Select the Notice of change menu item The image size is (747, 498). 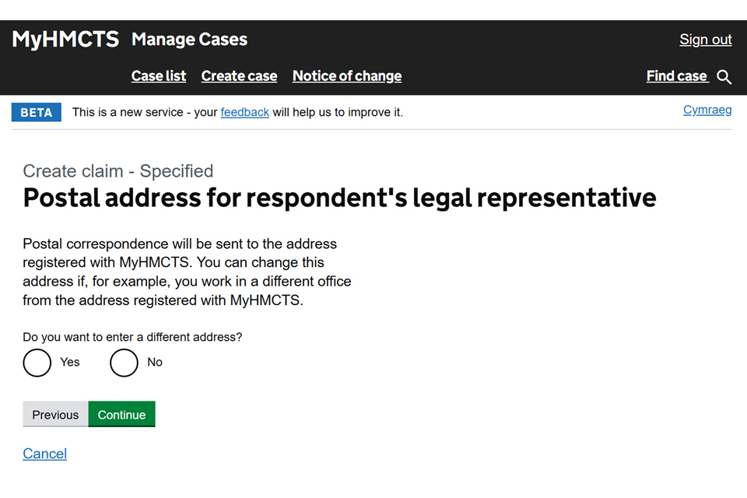click(x=347, y=76)
